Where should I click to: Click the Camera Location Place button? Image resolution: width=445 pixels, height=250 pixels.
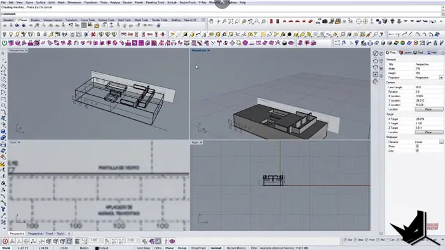pos(428,109)
